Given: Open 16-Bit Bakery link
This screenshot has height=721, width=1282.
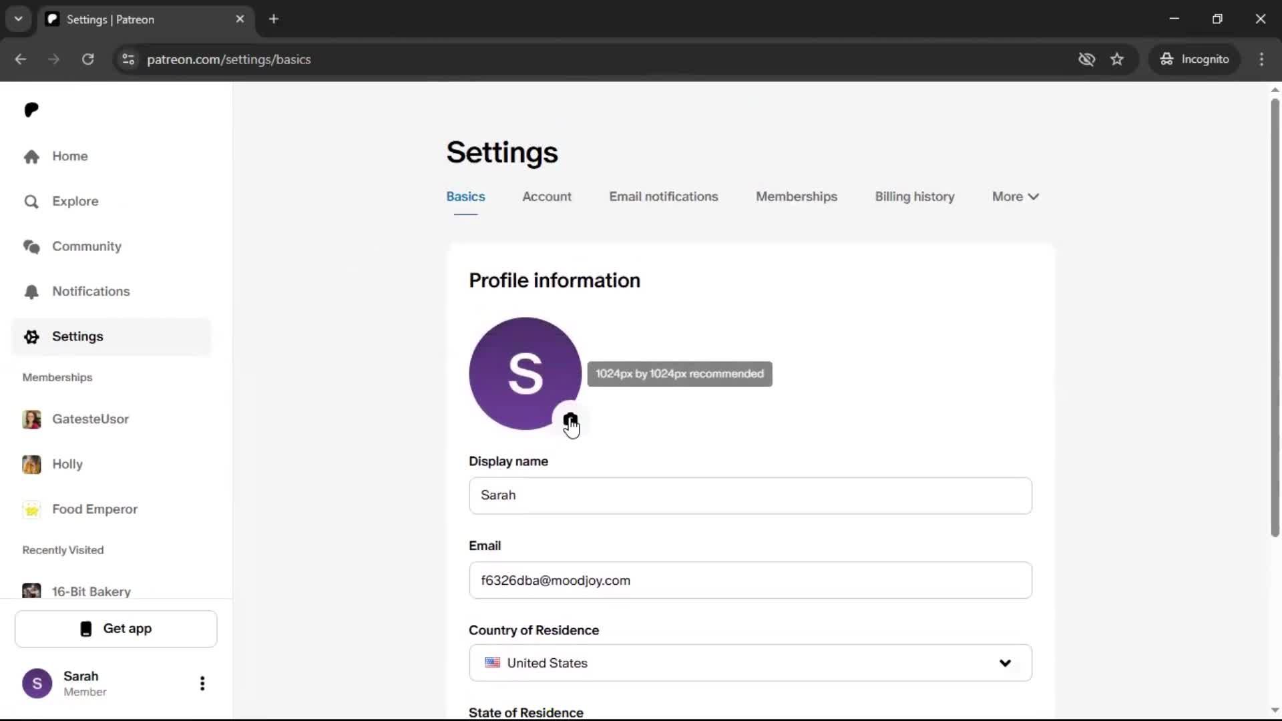Looking at the screenshot, I should tap(91, 591).
